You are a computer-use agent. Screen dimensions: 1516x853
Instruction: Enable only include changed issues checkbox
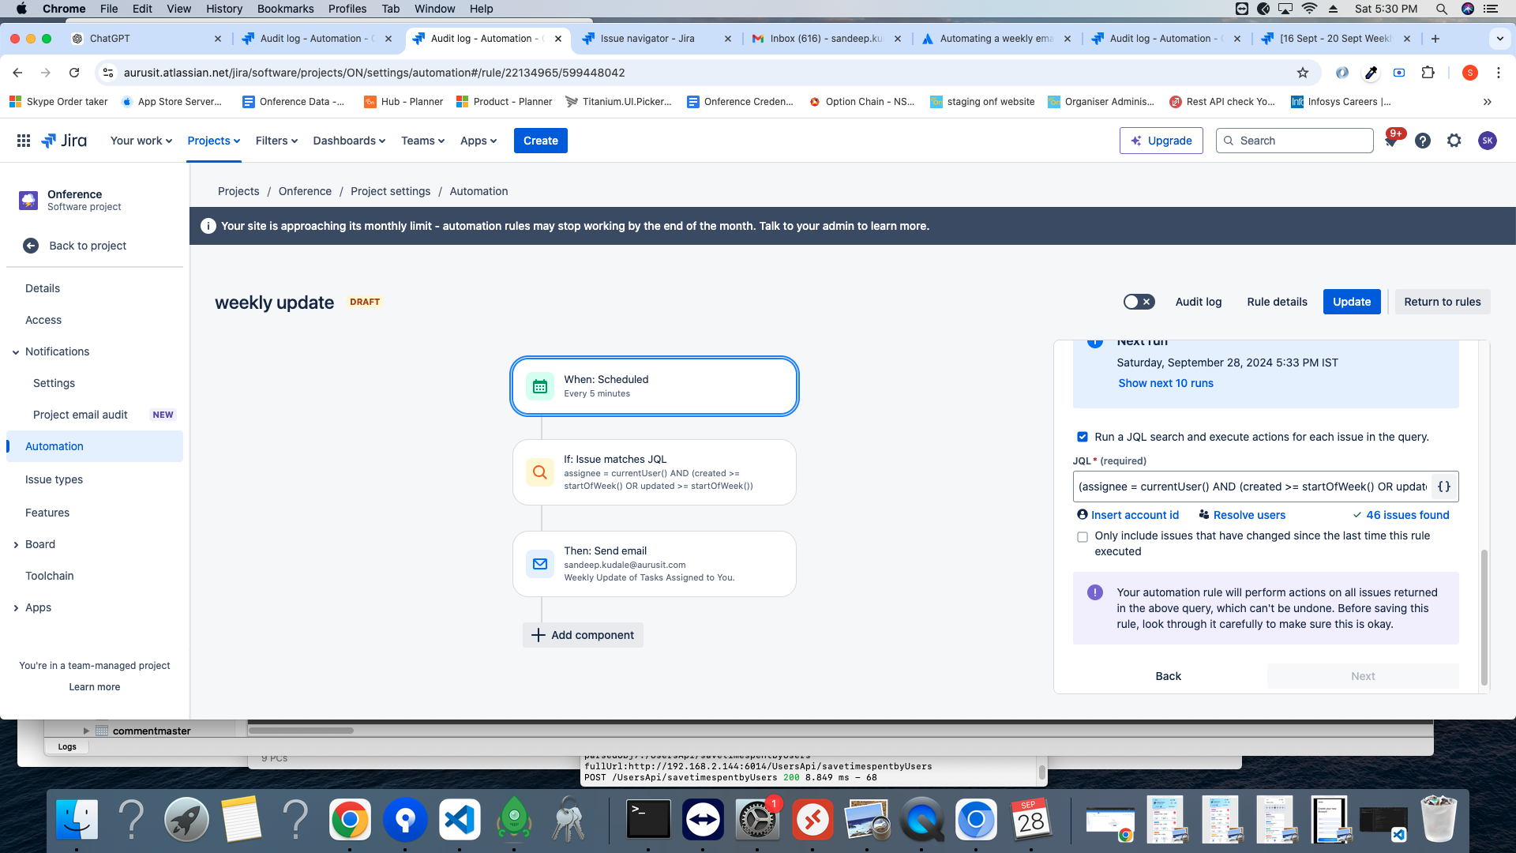tap(1082, 536)
